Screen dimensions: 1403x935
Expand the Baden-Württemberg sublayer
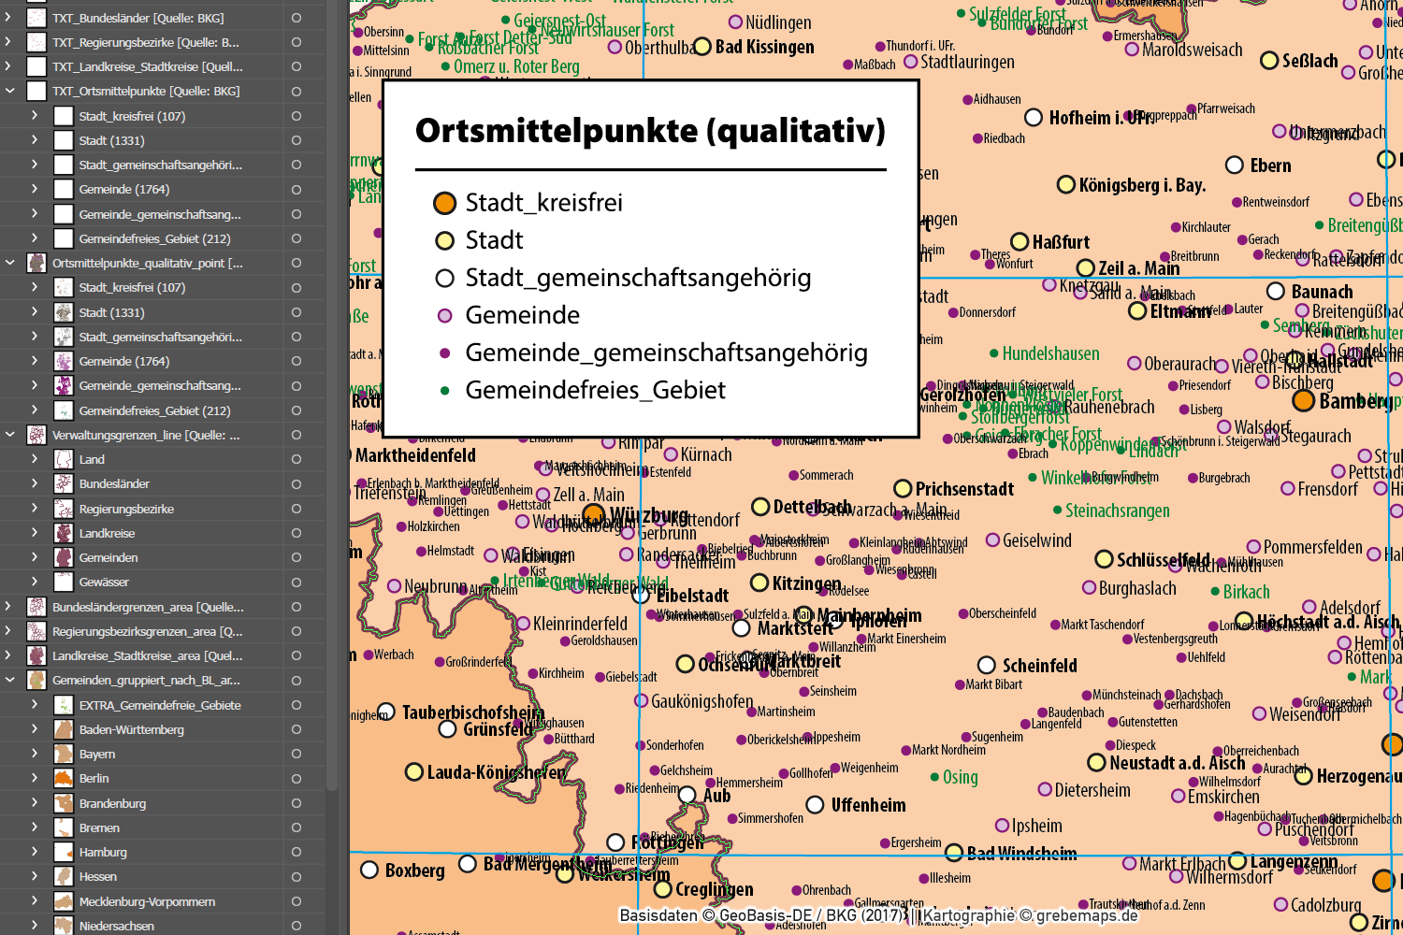click(x=36, y=729)
